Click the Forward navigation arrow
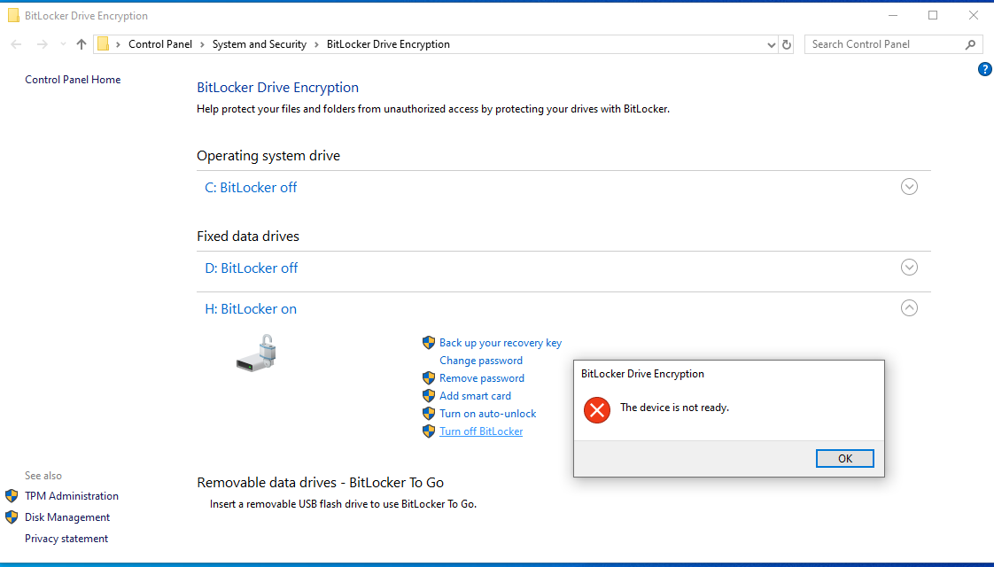994x567 pixels. coord(42,44)
